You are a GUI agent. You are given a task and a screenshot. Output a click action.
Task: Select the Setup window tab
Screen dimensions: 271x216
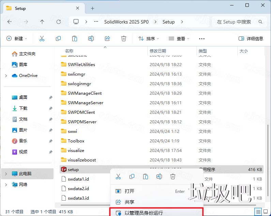[x=44, y=8]
